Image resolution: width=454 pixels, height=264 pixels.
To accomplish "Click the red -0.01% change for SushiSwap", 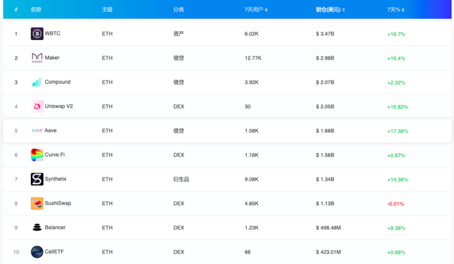I will 396,204.
